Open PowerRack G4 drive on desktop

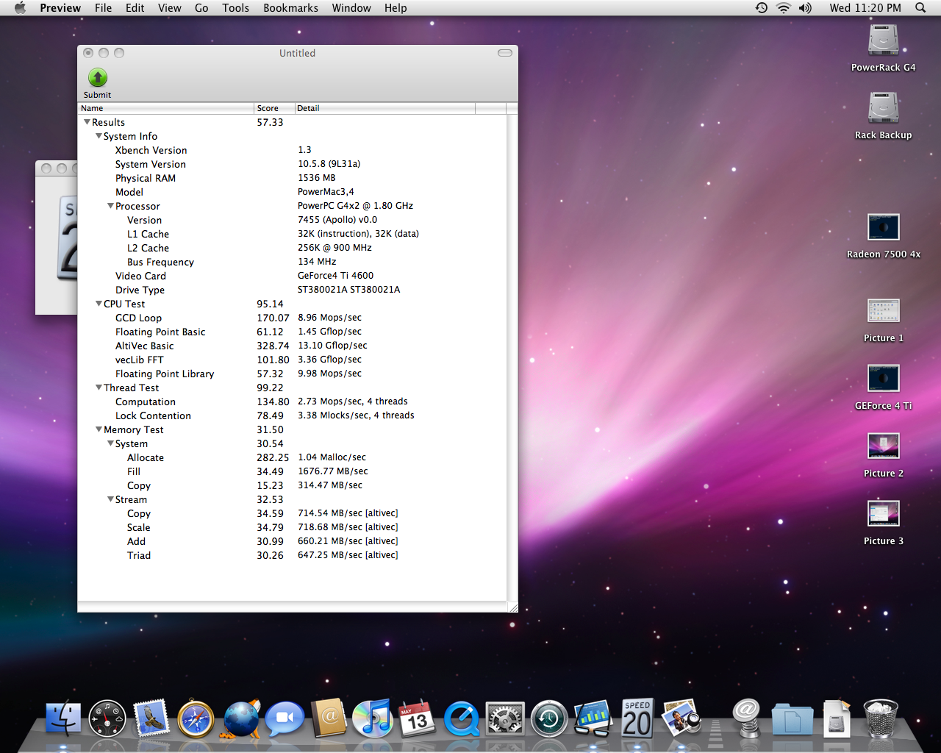point(883,40)
